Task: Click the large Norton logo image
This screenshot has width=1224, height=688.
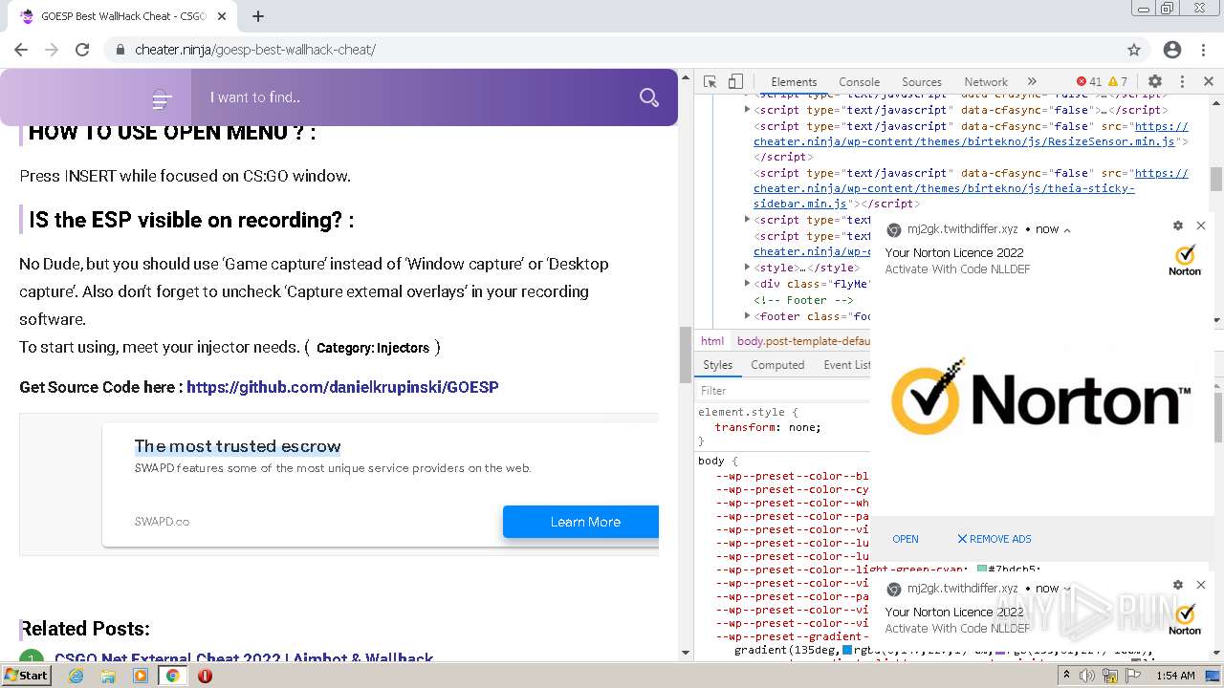Action: tap(1040, 398)
